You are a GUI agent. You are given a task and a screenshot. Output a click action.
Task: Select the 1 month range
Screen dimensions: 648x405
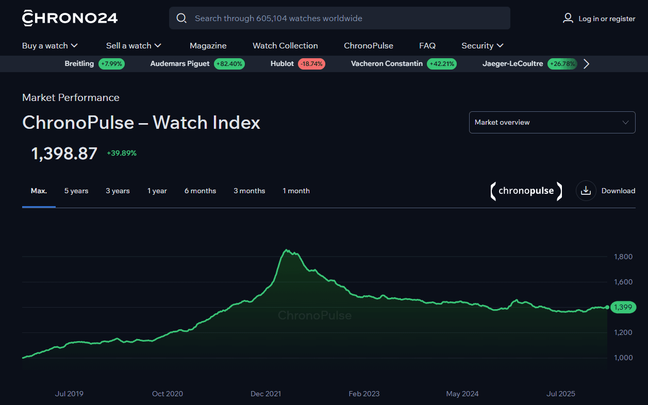296,191
